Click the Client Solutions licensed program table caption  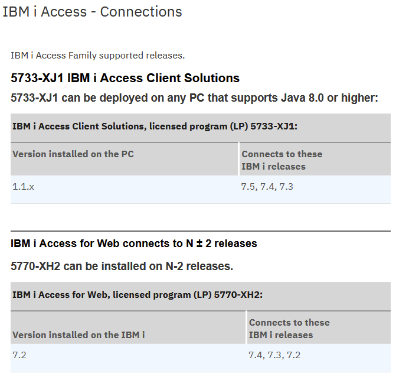[155, 126]
